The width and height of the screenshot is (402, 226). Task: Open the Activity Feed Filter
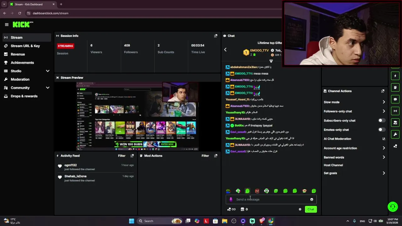click(x=122, y=156)
